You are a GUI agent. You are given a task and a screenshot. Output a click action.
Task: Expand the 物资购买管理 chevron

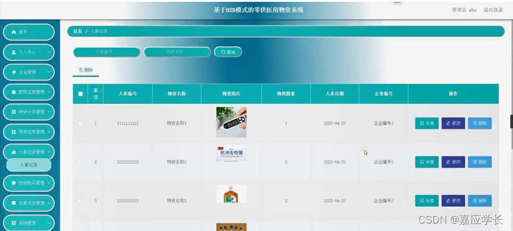[49, 183]
